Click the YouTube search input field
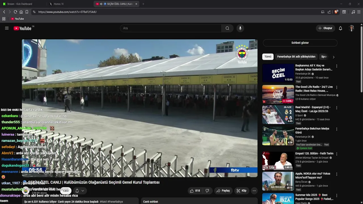The width and height of the screenshot is (363, 204). tap(171, 28)
